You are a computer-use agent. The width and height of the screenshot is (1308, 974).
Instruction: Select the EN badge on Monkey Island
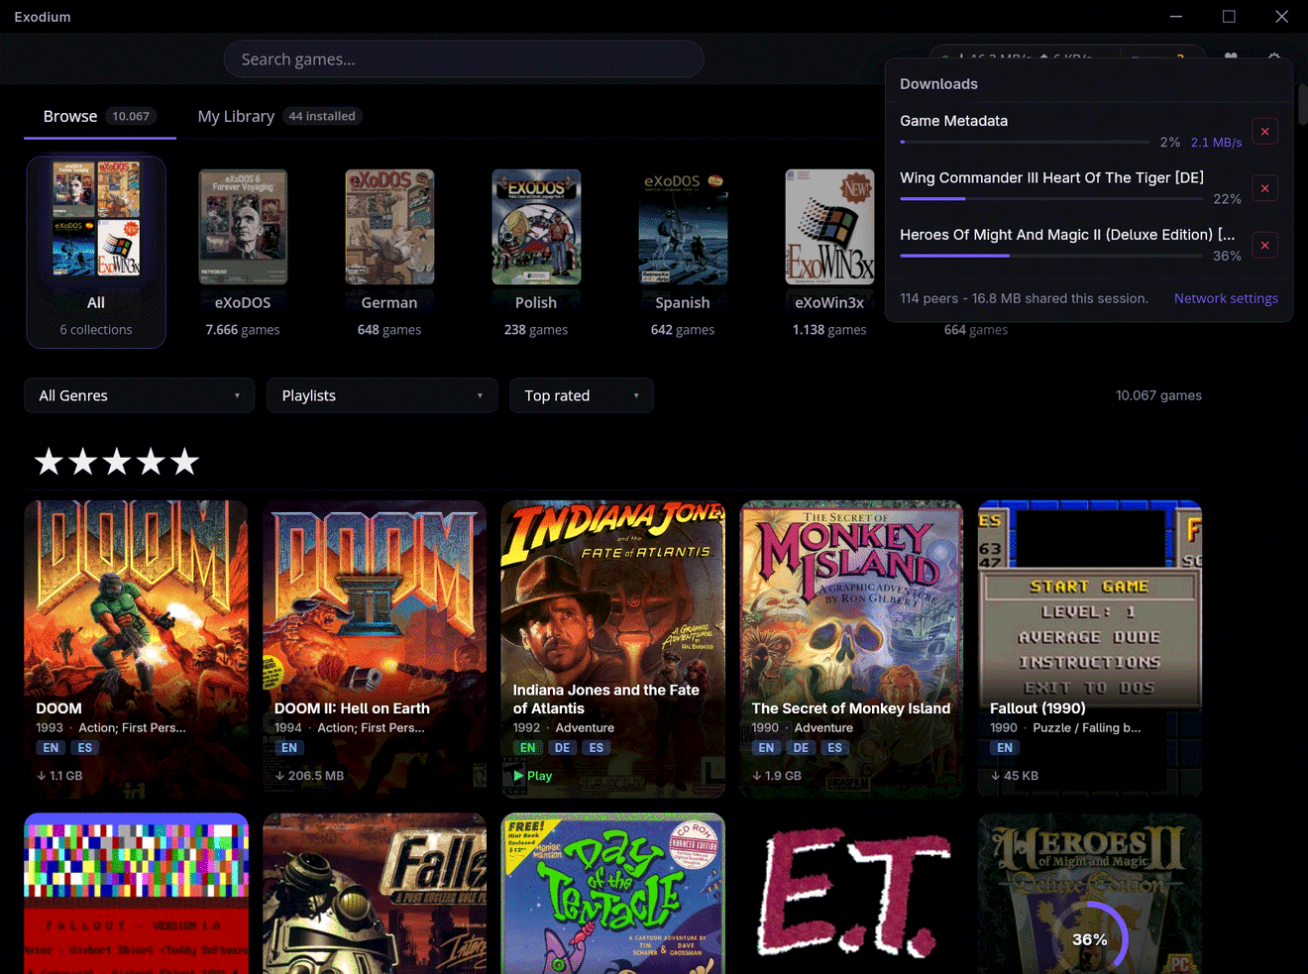point(766,748)
